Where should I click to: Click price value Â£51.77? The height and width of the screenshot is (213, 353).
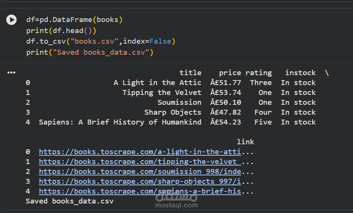tap(225, 83)
